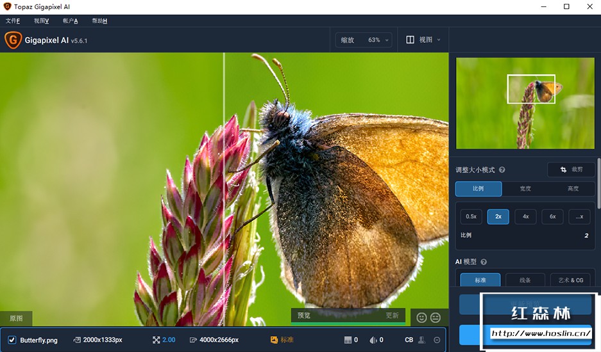Screen dimensions: 601x352
Task: Select the 高度 resize mode
Action: (573, 189)
